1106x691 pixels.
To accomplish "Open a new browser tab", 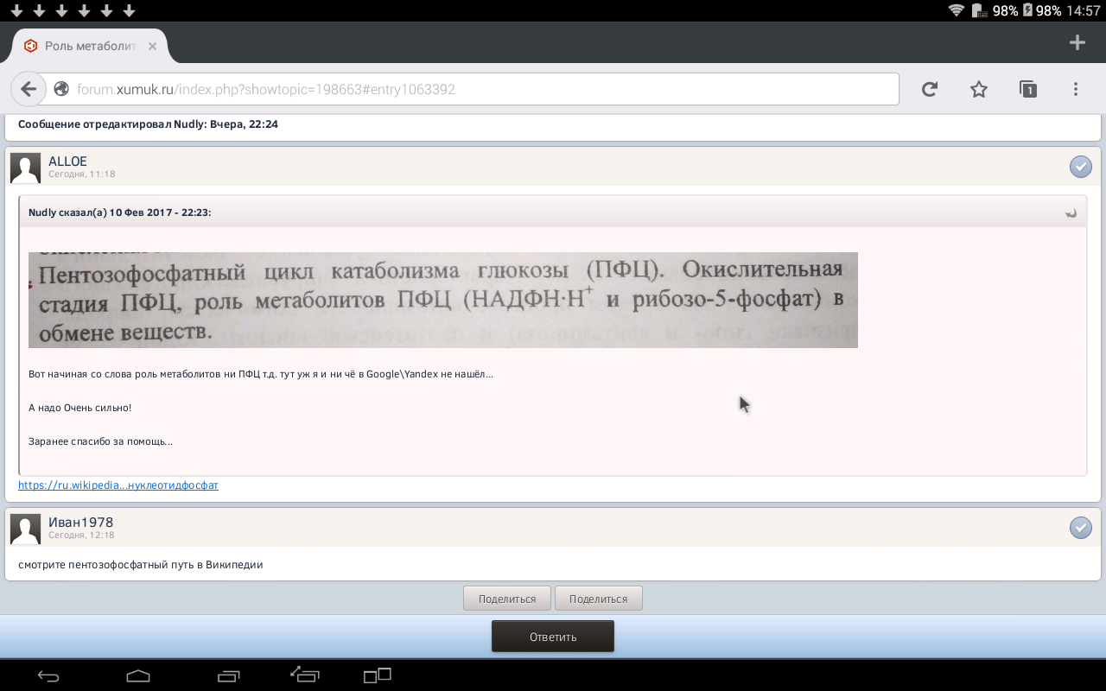I will pyautogui.click(x=1077, y=43).
